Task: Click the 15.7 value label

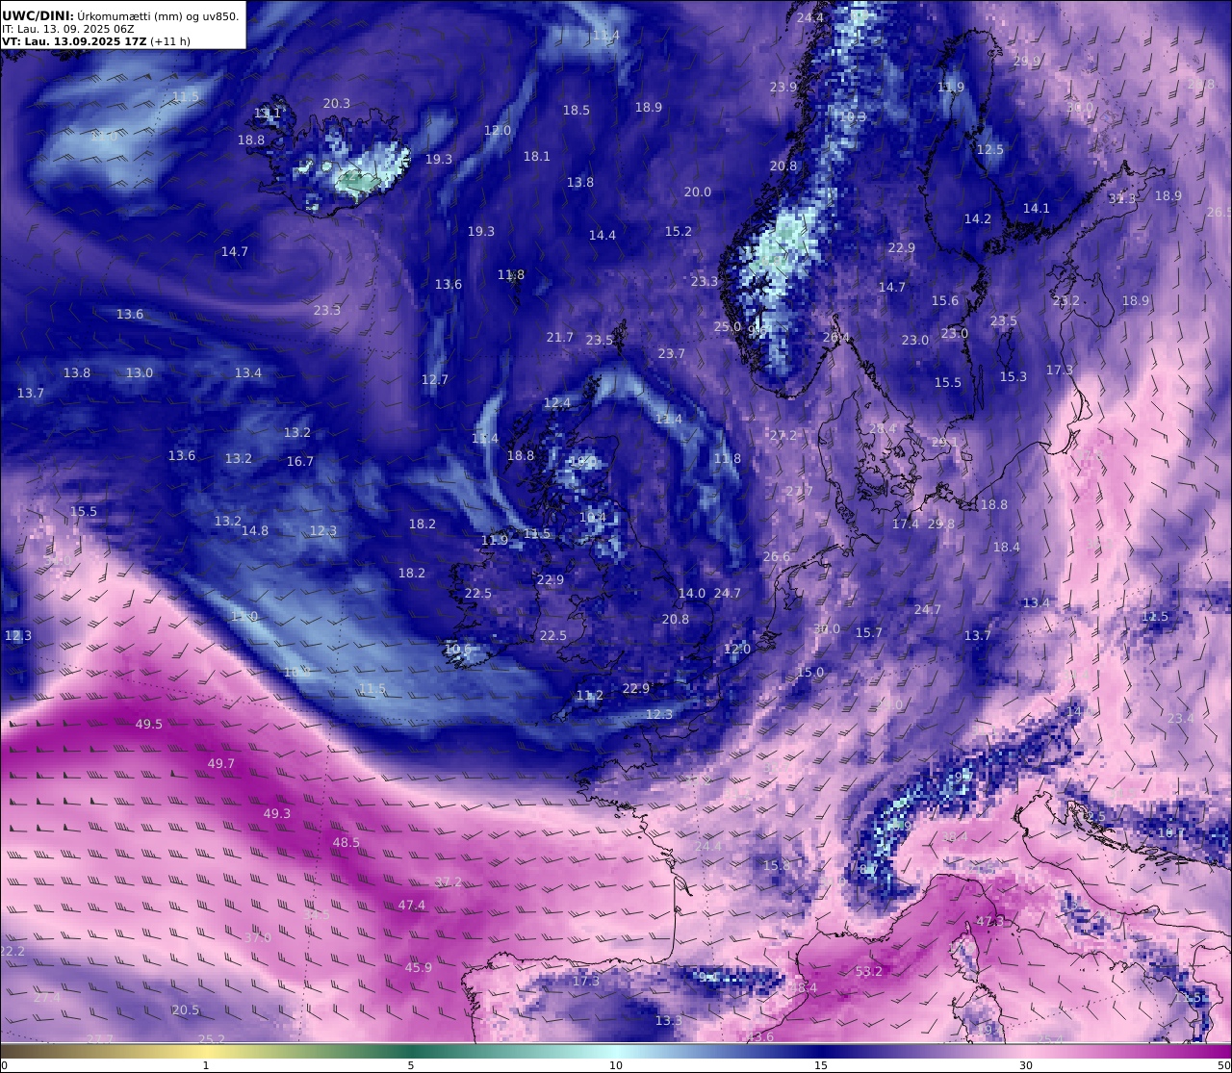Action: pos(869,632)
